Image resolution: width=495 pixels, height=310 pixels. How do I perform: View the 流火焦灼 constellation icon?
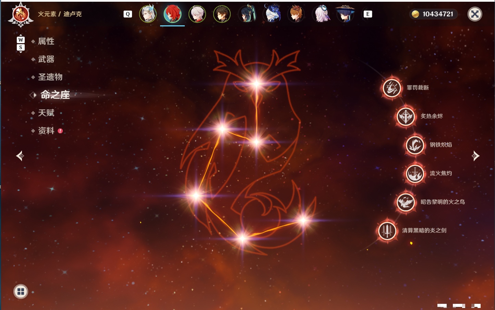[415, 173]
